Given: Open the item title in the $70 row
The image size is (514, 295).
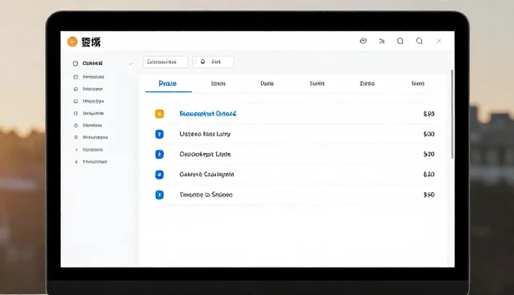Looking at the screenshot, I should click(206, 155).
